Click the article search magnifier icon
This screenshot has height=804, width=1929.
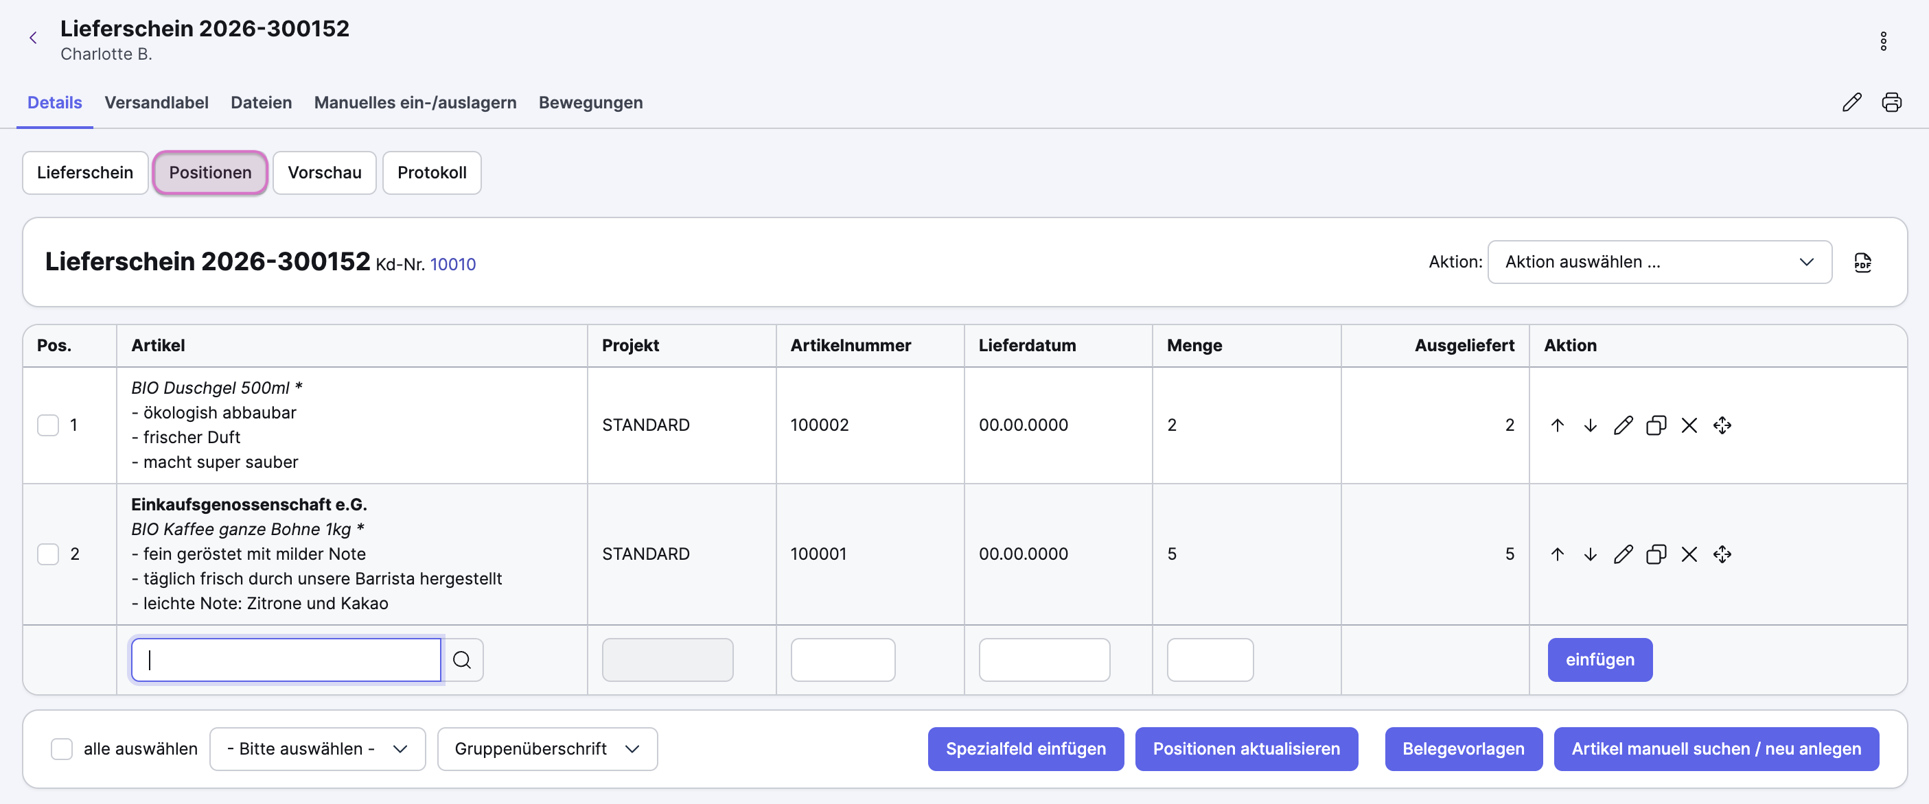pyautogui.click(x=462, y=660)
